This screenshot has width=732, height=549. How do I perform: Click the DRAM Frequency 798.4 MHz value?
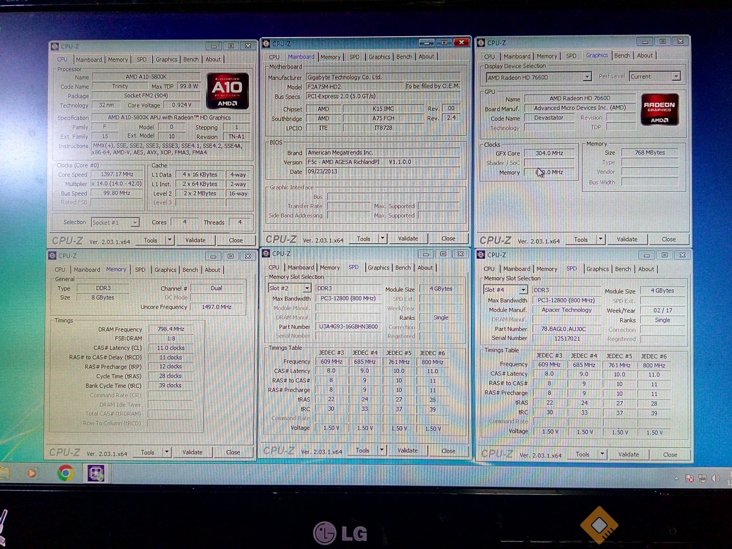point(171,329)
